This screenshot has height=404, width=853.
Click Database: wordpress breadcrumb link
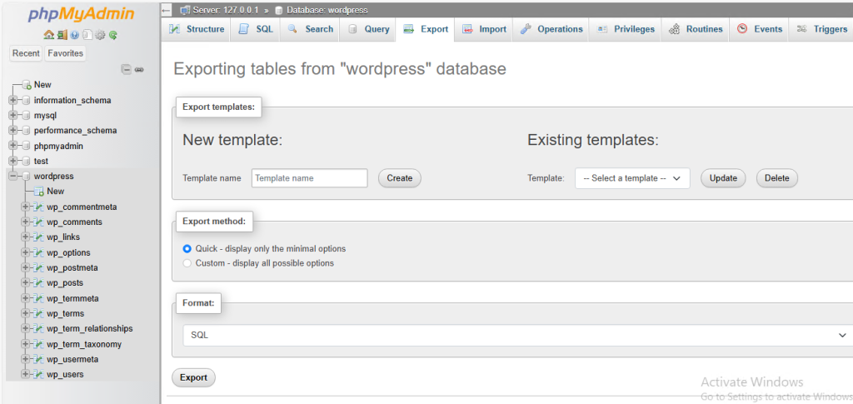point(327,10)
